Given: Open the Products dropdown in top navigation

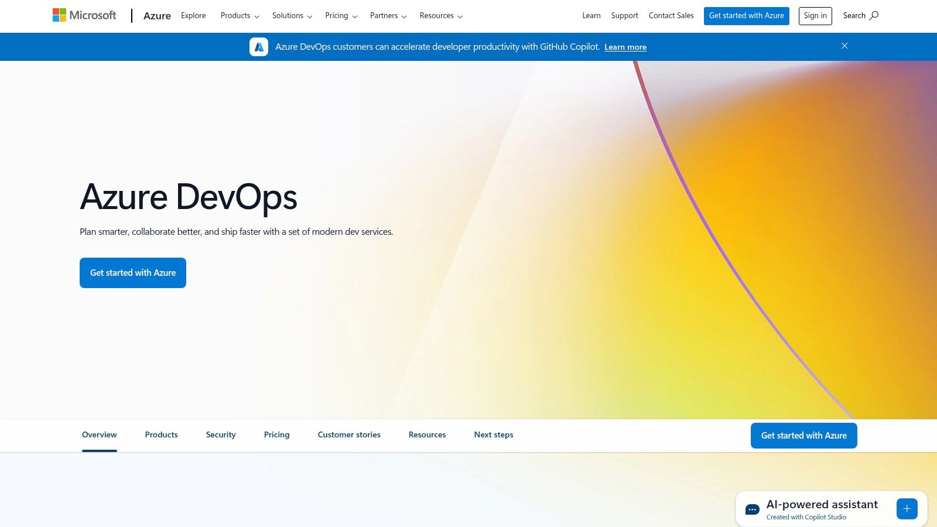Looking at the screenshot, I should (x=240, y=16).
